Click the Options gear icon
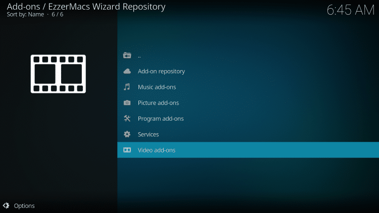The height and width of the screenshot is (213, 379). 6,205
